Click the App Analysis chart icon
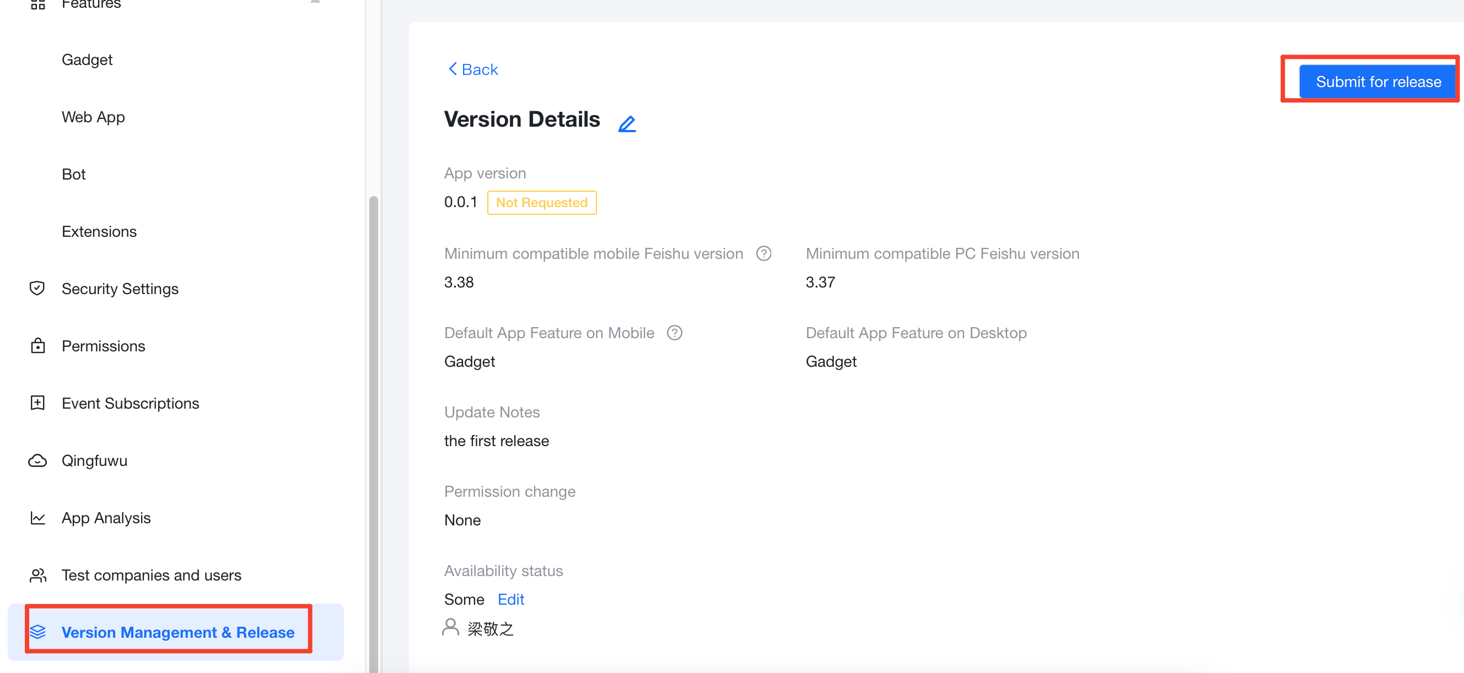 [37, 518]
